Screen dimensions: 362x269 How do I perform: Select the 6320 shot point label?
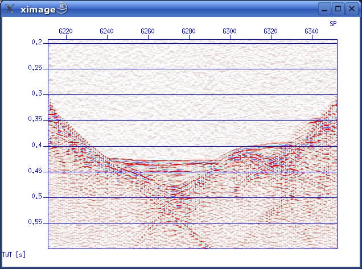coord(270,31)
